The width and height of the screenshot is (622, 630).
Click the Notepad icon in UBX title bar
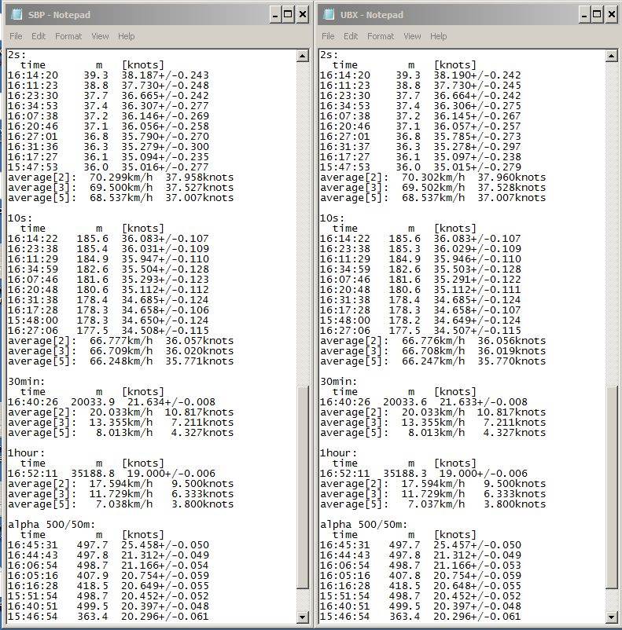326,15
